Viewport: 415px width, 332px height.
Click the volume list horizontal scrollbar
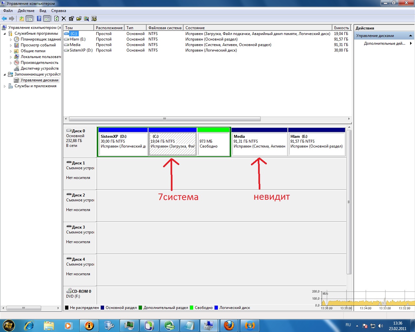(165, 119)
